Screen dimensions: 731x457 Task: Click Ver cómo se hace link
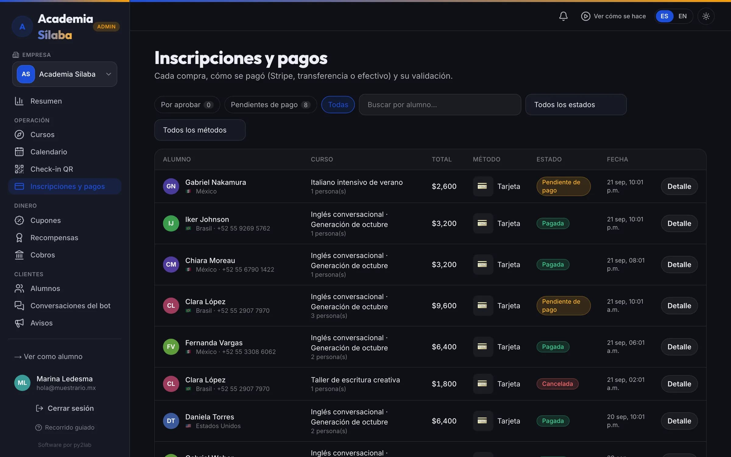(x=613, y=16)
